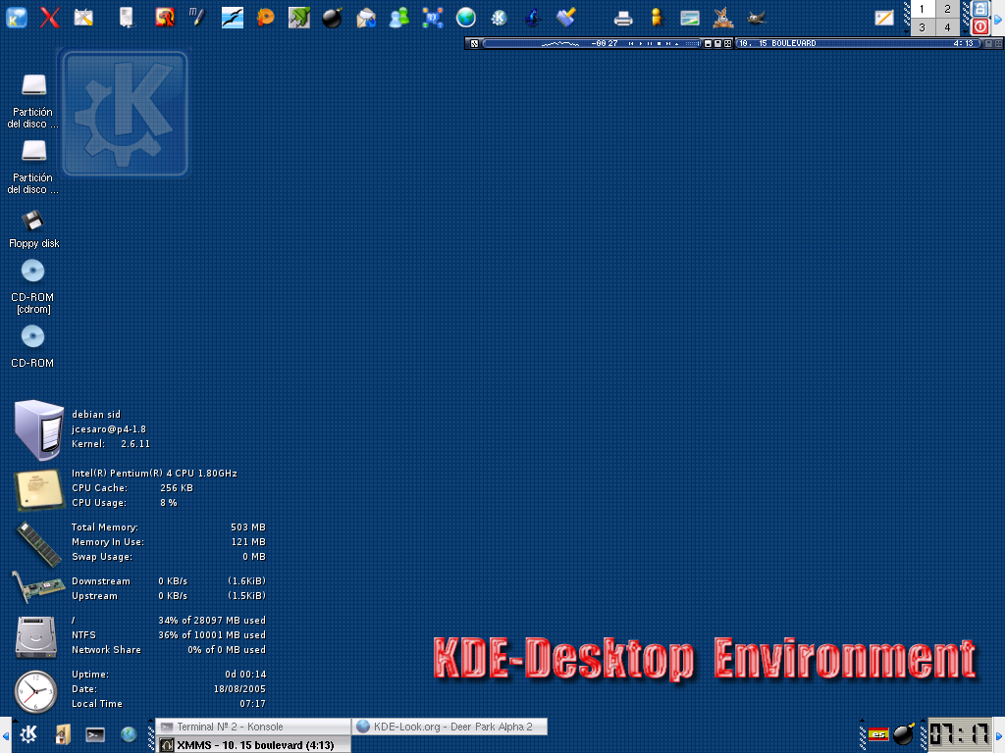Click XMMS next track button
Screen dimensions: 1005x753
pyautogui.click(x=668, y=43)
